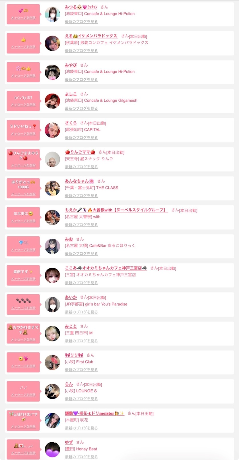
Task: Open もえか 大曽根with profile link
Action: click(x=116, y=210)
